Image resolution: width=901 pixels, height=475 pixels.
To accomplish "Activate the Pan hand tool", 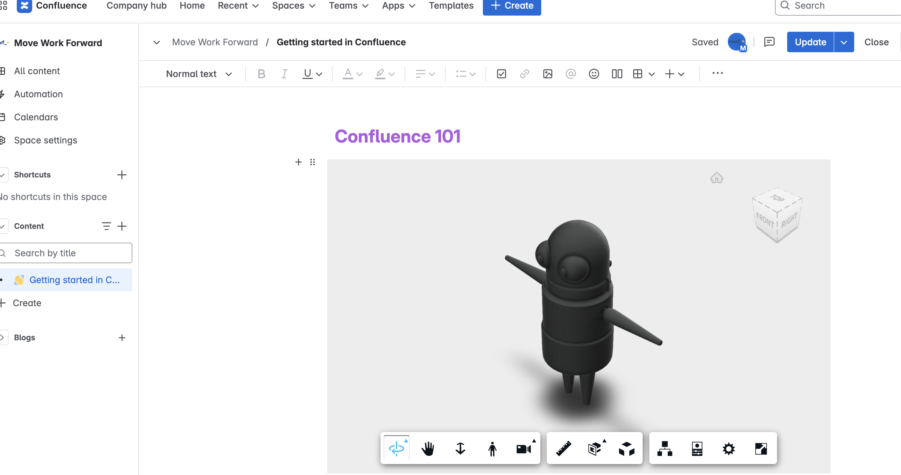I will coord(428,448).
